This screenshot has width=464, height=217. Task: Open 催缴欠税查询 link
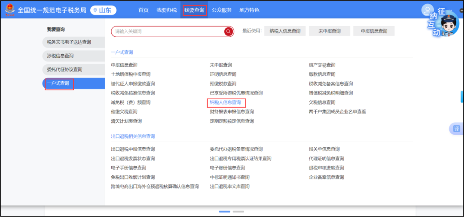pyautogui.click(x=124, y=112)
